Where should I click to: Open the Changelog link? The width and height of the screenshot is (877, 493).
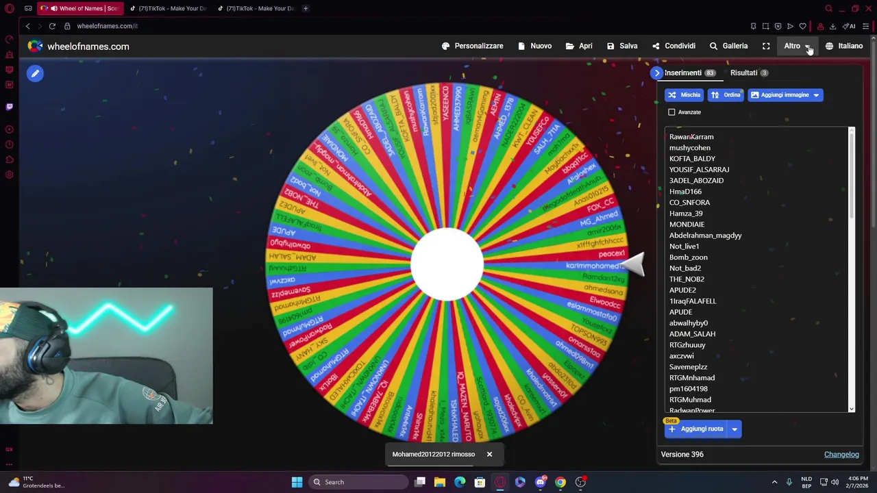(x=841, y=455)
